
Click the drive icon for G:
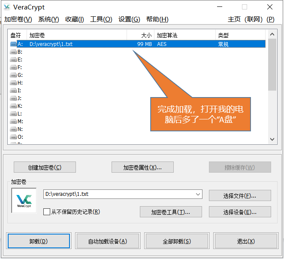click(13, 75)
